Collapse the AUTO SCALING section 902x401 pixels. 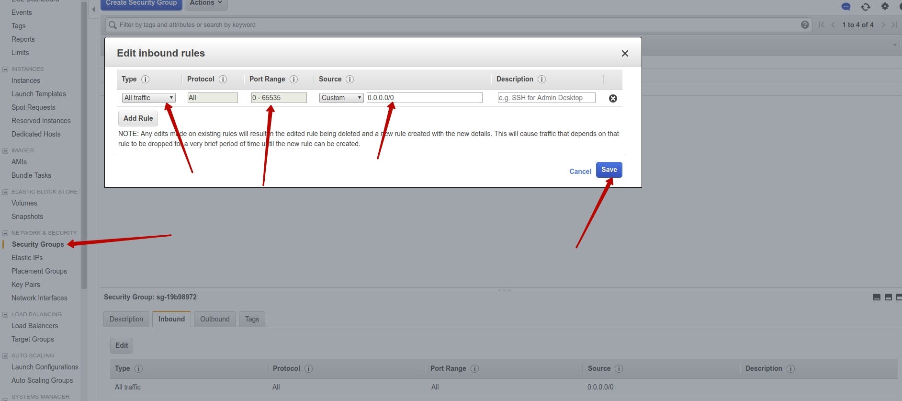pyautogui.click(x=5, y=355)
